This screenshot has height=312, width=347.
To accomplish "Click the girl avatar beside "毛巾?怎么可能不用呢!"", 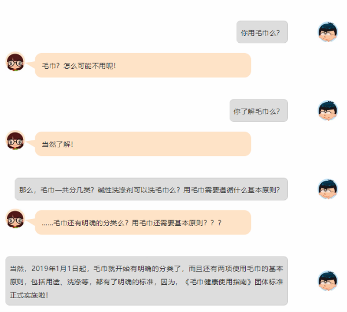I will tap(15, 62).
